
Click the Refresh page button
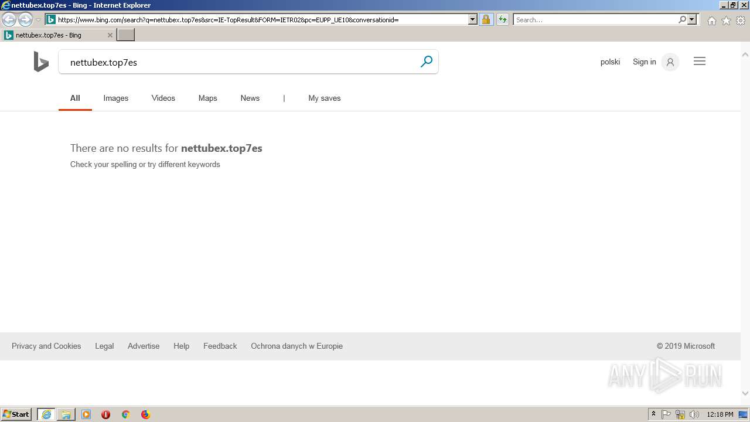[x=502, y=20]
